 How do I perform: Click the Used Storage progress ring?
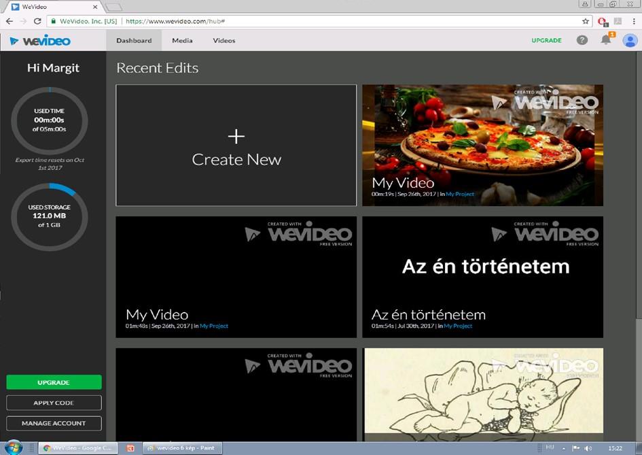pyautogui.click(x=49, y=216)
